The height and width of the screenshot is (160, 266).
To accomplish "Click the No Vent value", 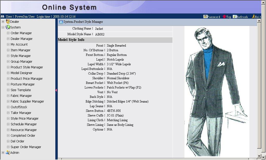I will (112, 92).
